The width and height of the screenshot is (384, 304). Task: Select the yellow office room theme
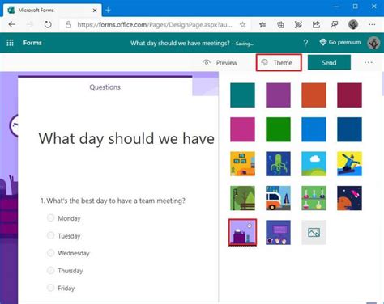[242, 163]
